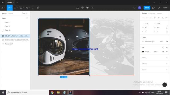This screenshot has height=95, width=170.
Task: Select the Hand tool
Action: tap(38, 8)
